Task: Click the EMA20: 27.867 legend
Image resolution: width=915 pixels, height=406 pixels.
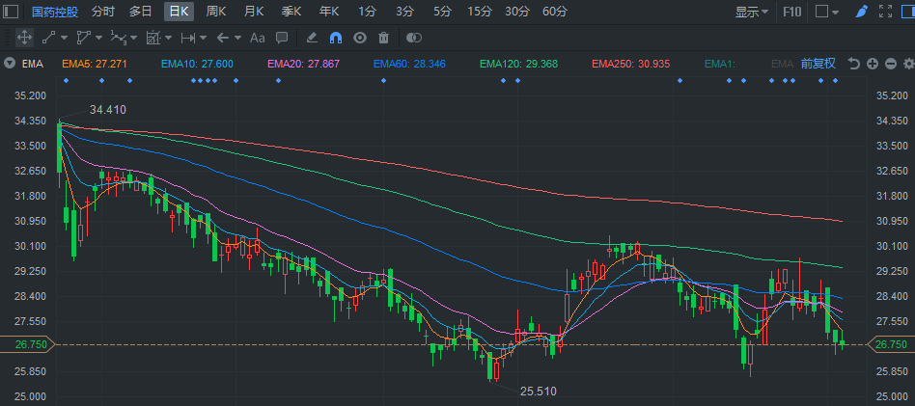Action: (x=303, y=65)
